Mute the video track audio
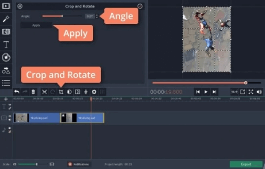The width and height of the screenshot is (265, 169). pyautogui.click(x=10, y=120)
